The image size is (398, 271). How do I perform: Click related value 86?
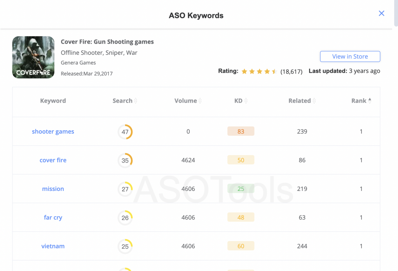pos(302,160)
